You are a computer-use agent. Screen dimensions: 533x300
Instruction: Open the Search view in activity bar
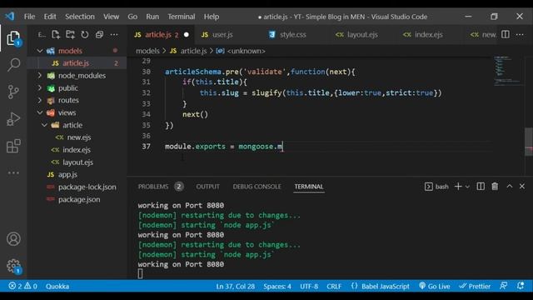tap(13, 64)
